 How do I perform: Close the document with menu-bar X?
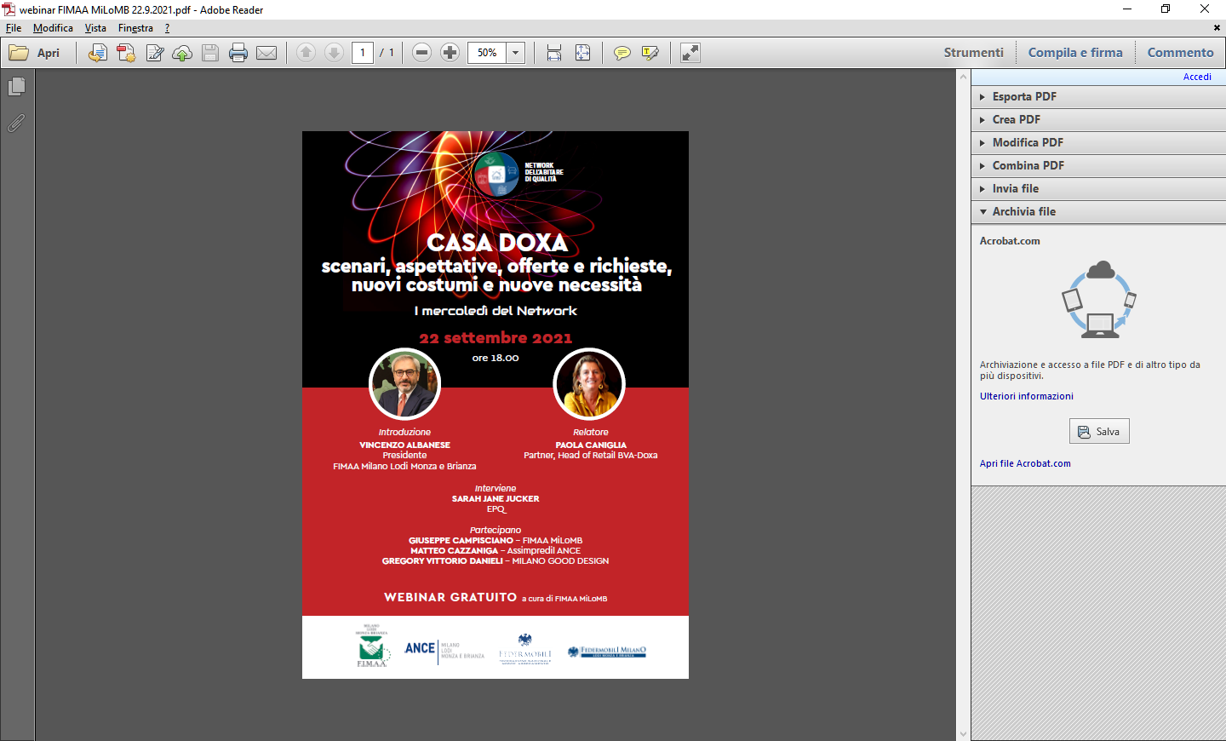pyautogui.click(x=1217, y=28)
